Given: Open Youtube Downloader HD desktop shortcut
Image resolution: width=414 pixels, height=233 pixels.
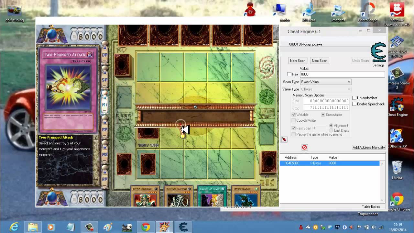Looking at the screenshot, I should [397, 15].
